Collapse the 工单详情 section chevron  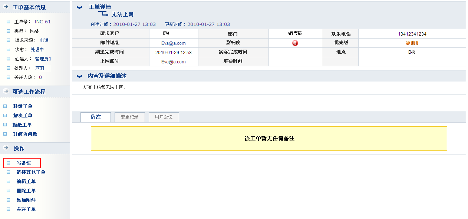coord(79,7)
